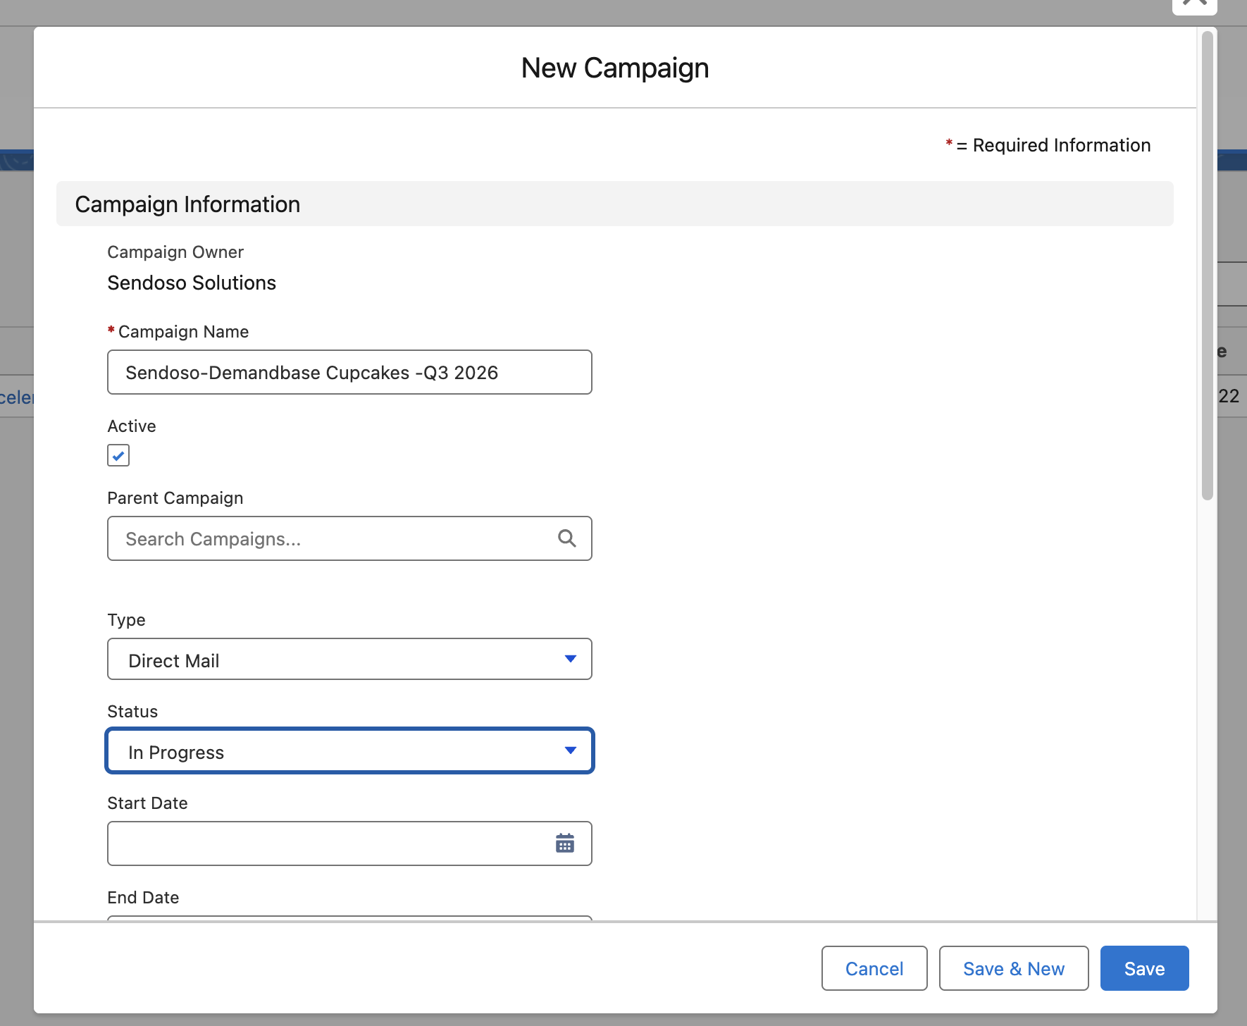Image resolution: width=1247 pixels, height=1026 pixels.
Task: Save the new campaign
Action: tap(1145, 968)
